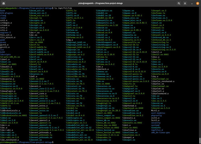Minimize the terminal window
The height and width of the screenshot is (144, 201).
pyautogui.click(x=192, y=4)
